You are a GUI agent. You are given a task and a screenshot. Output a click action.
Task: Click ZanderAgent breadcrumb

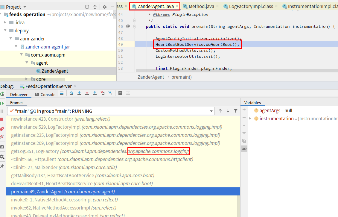pos(151,77)
